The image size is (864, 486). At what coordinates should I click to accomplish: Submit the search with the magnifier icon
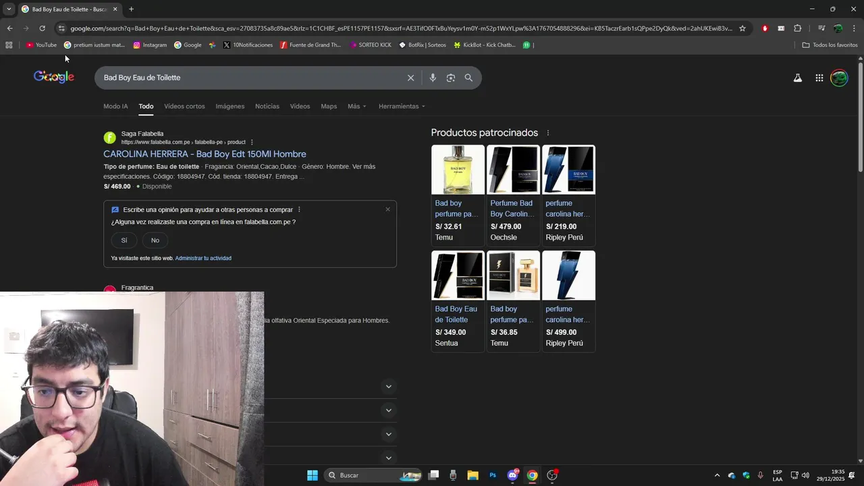pyautogui.click(x=468, y=78)
